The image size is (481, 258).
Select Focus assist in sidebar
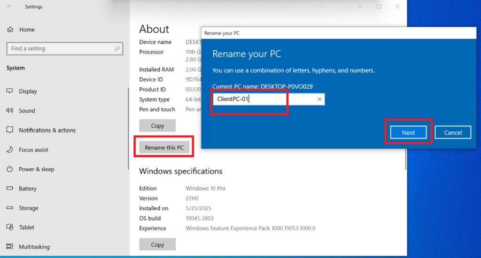[x=33, y=150]
